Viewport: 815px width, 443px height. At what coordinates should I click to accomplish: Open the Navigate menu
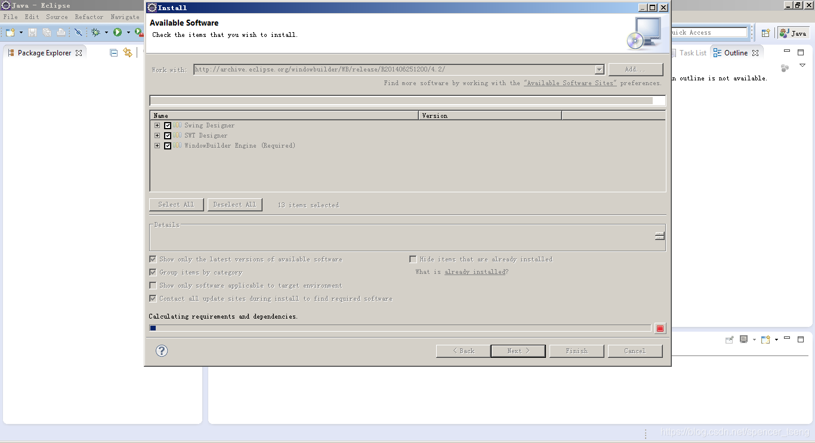(x=125, y=17)
